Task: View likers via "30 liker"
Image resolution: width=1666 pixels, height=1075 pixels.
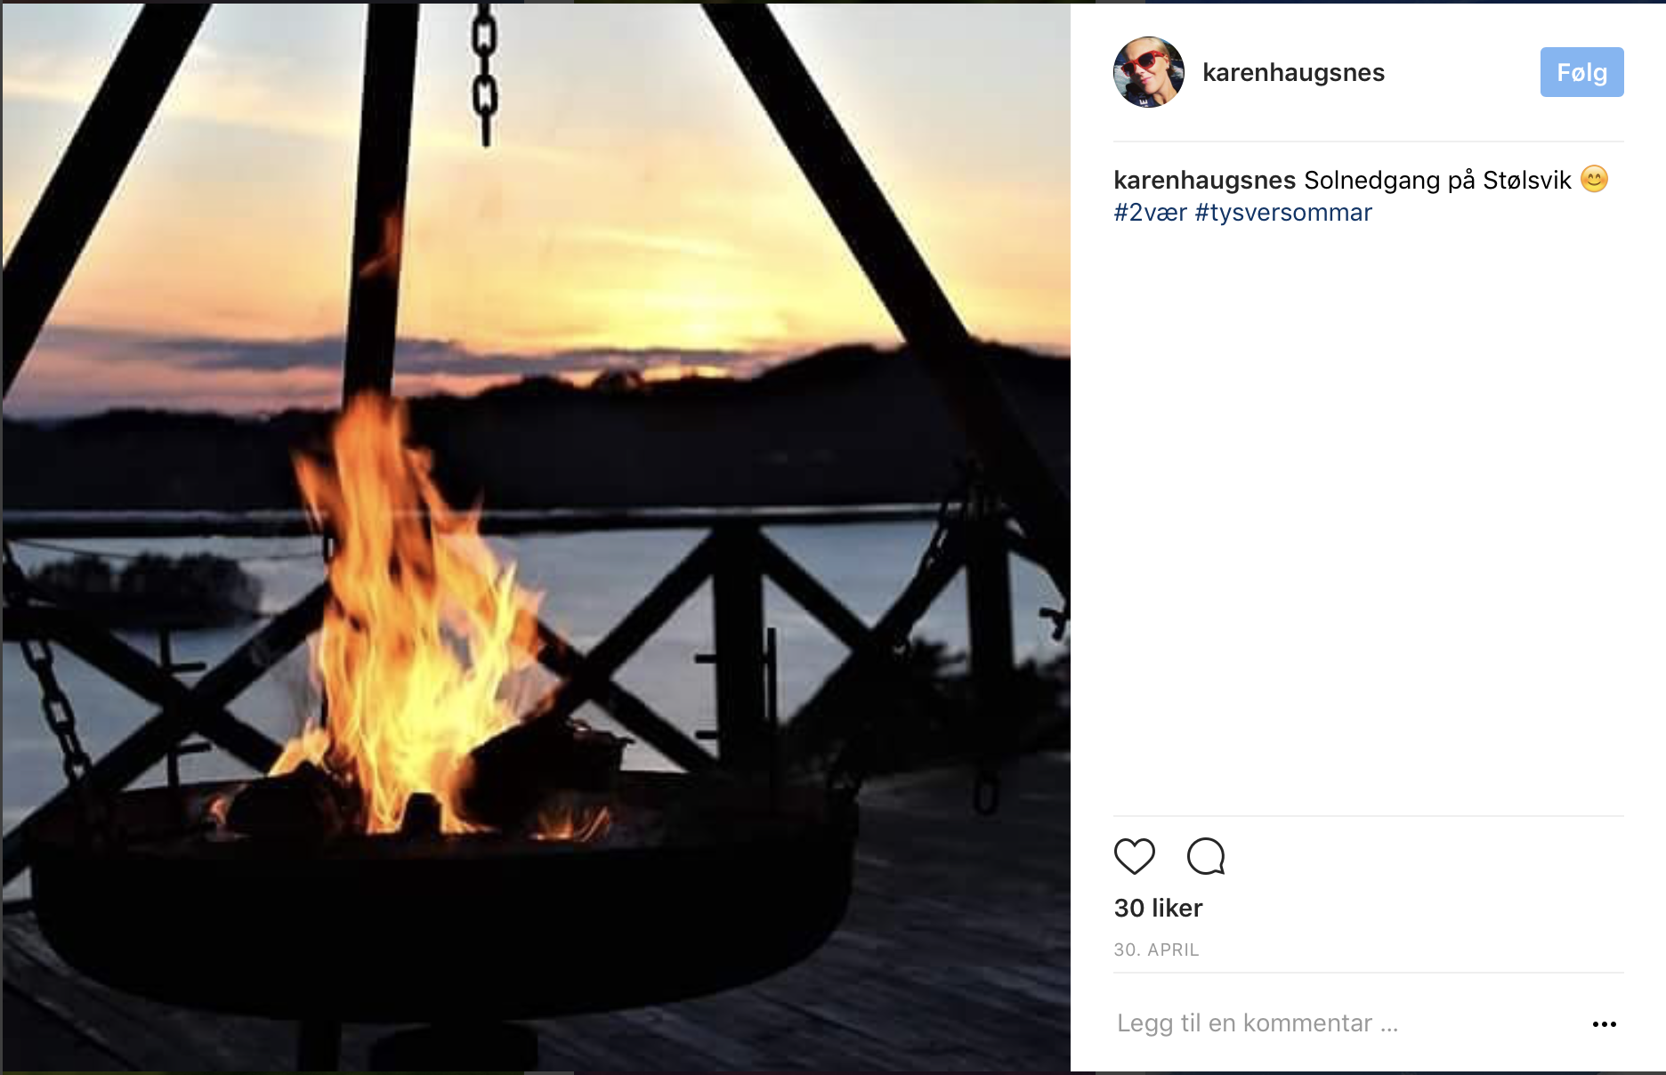Action: pos(1158,908)
